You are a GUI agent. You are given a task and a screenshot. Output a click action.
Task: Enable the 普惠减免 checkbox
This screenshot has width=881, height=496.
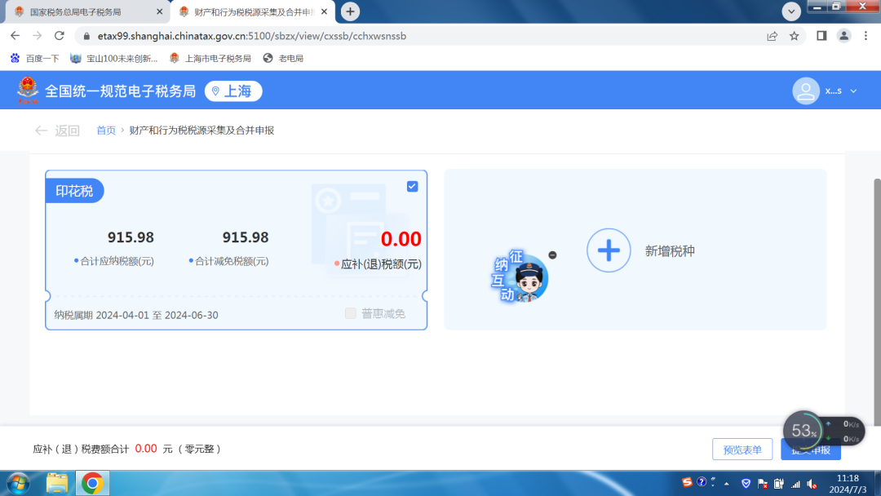click(x=348, y=312)
